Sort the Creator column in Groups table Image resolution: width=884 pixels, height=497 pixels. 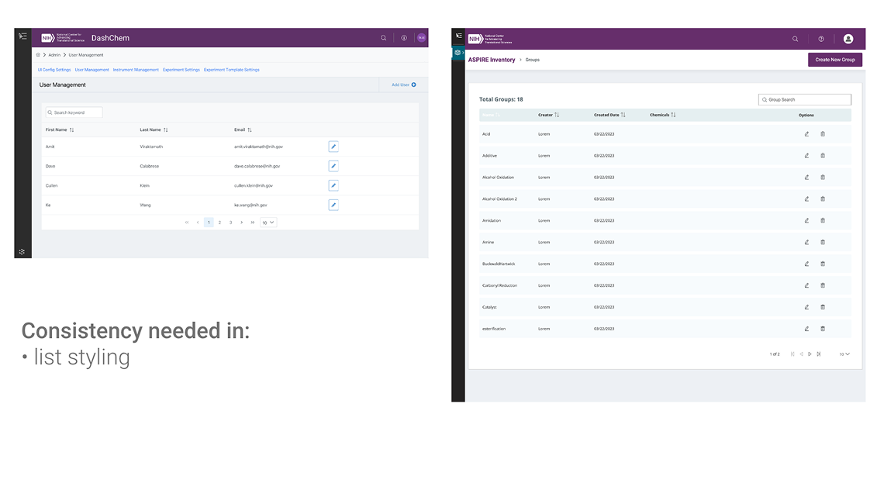pos(555,113)
